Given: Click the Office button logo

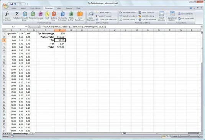Looking at the screenshot, I should (x=6, y=6).
